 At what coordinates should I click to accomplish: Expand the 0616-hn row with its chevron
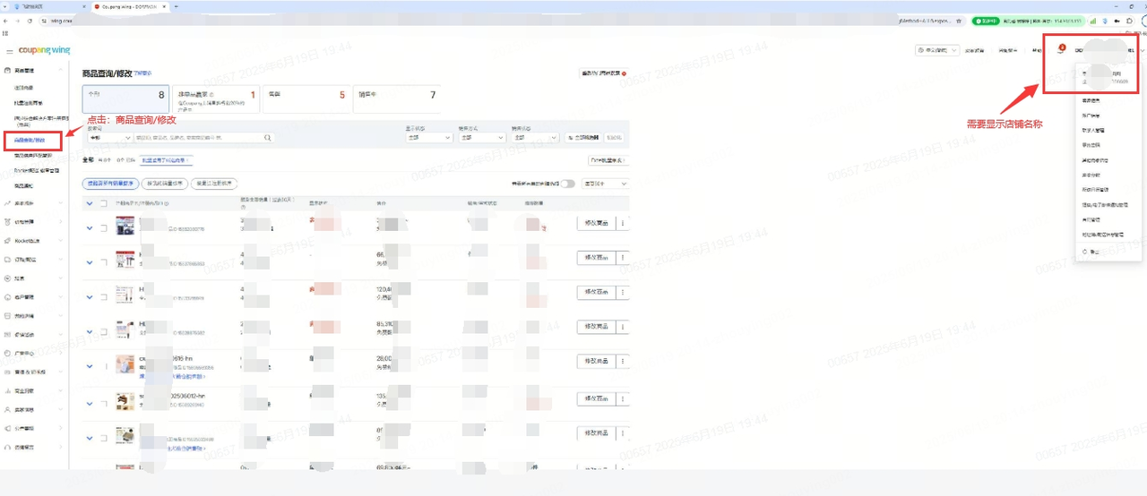[90, 366]
